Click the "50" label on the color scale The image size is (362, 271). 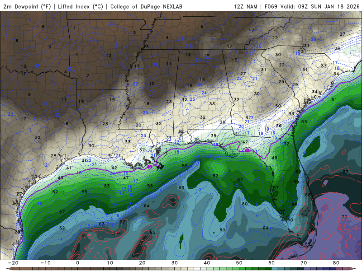[239, 263]
